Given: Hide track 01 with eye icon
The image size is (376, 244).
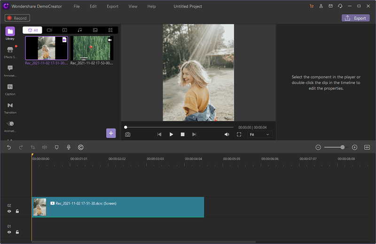Looking at the screenshot, I should (9, 232).
